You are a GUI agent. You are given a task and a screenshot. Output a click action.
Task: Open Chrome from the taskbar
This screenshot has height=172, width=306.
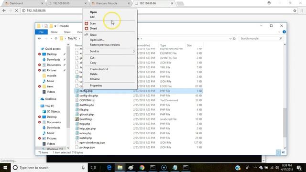point(142,168)
